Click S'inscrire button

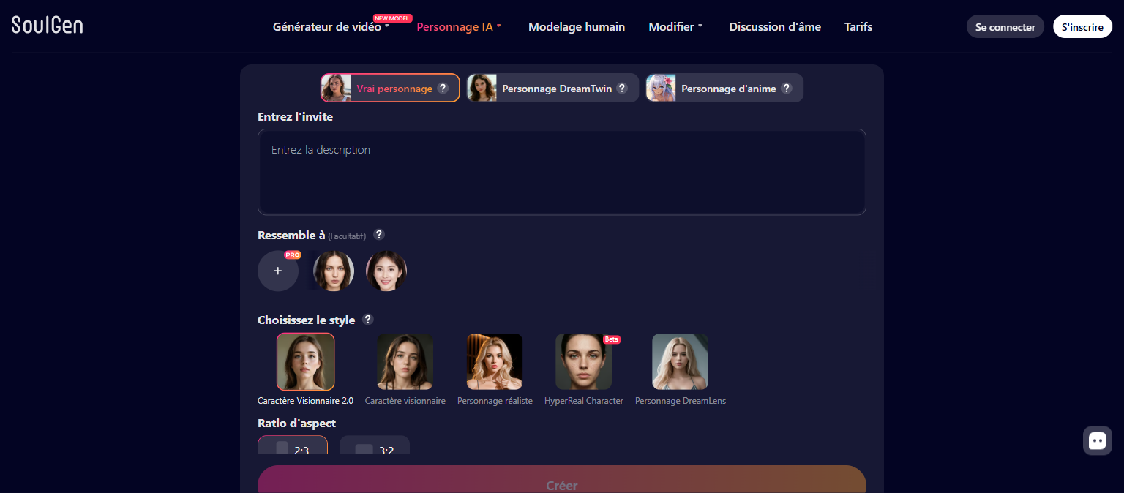[x=1082, y=26]
